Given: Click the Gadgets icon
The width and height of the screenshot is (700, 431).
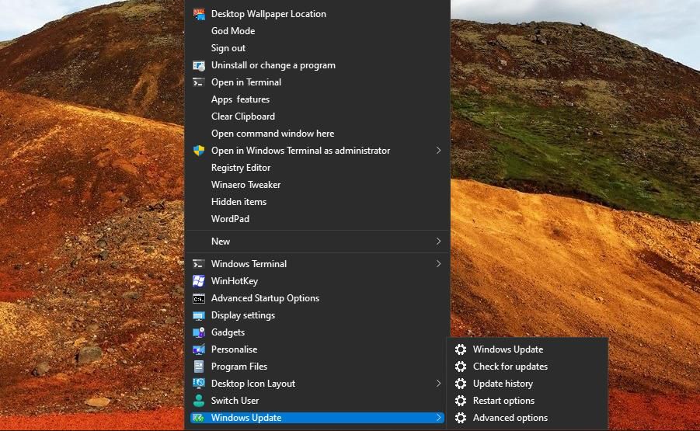Looking at the screenshot, I should (x=199, y=332).
